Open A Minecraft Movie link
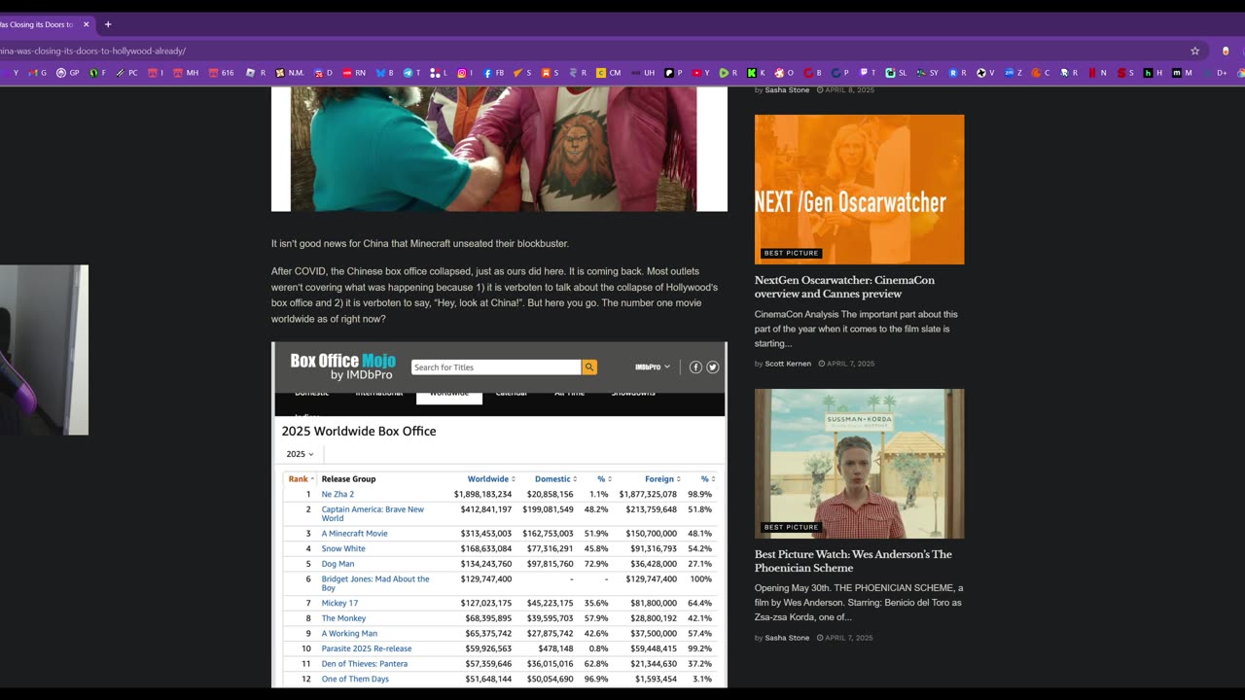This screenshot has height=700, width=1245. [354, 534]
